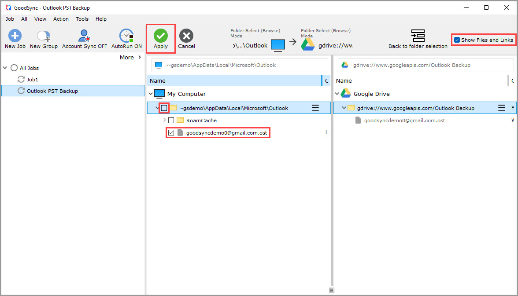Collapse the My Computer node
The width and height of the screenshot is (518, 296).
pos(151,94)
